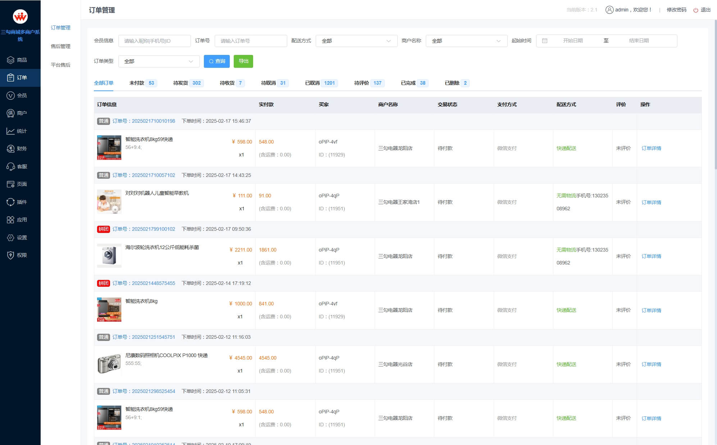Expand the 商户名称 dropdown

[x=466, y=41]
